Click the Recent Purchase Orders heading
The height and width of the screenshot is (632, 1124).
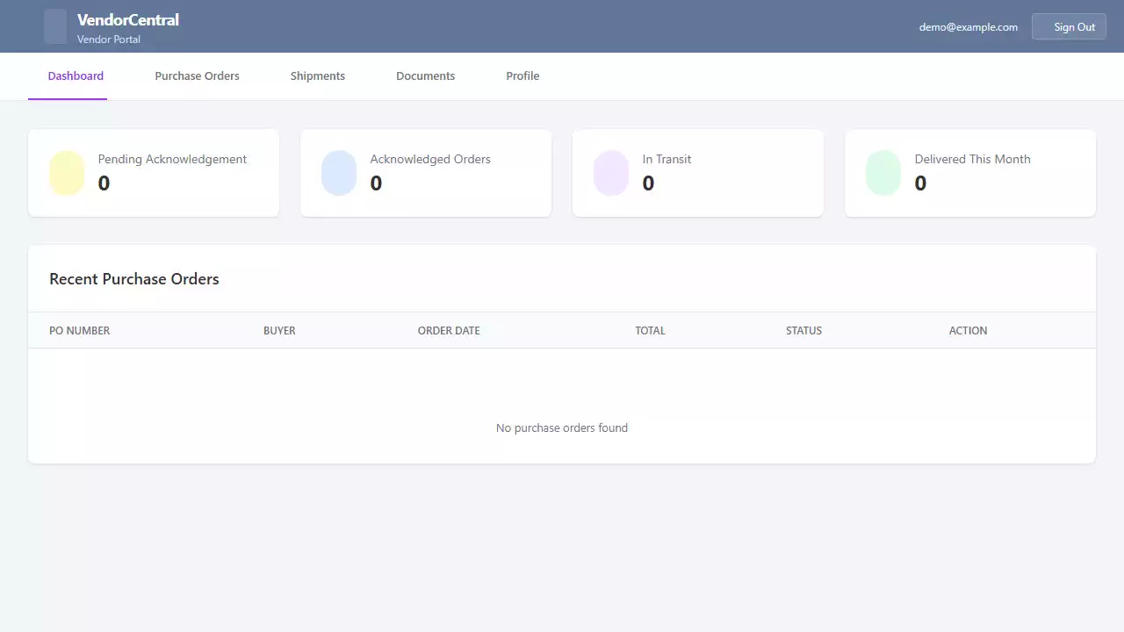(133, 278)
